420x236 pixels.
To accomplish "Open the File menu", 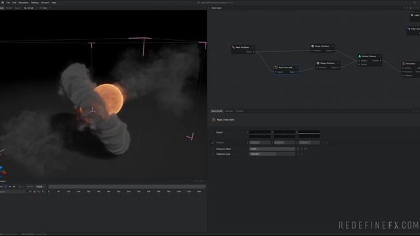I will tap(8, 3).
